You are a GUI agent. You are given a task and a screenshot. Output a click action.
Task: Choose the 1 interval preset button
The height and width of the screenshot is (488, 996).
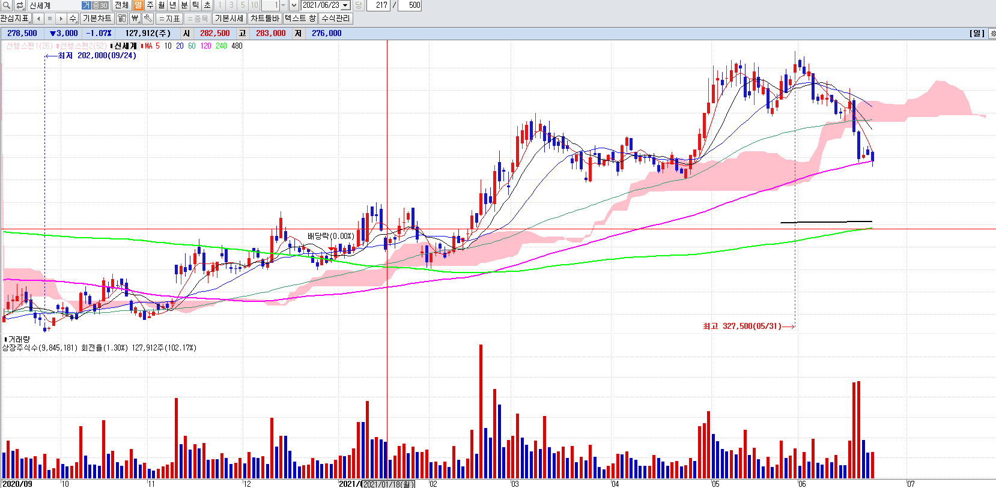pos(220,5)
